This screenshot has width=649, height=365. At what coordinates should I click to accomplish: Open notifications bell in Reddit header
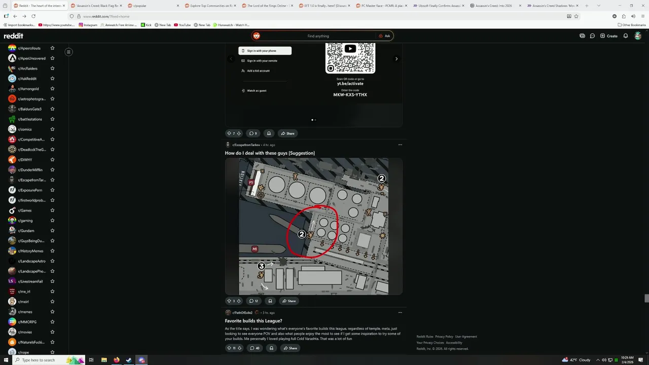626,36
